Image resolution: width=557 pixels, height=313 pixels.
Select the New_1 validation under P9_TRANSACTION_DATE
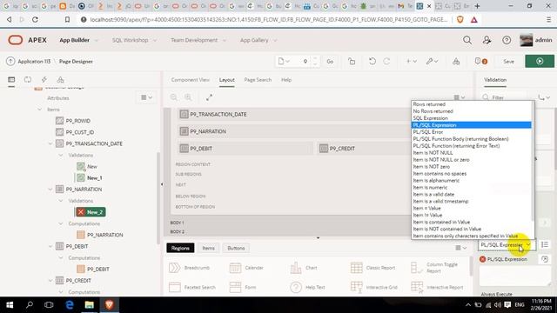click(x=95, y=177)
